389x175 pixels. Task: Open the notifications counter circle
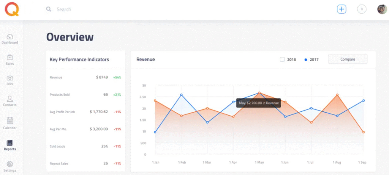coord(362,9)
